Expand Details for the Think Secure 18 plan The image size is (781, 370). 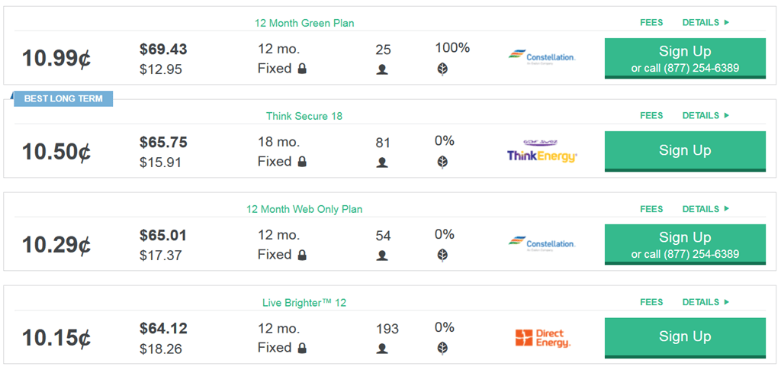point(705,116)
